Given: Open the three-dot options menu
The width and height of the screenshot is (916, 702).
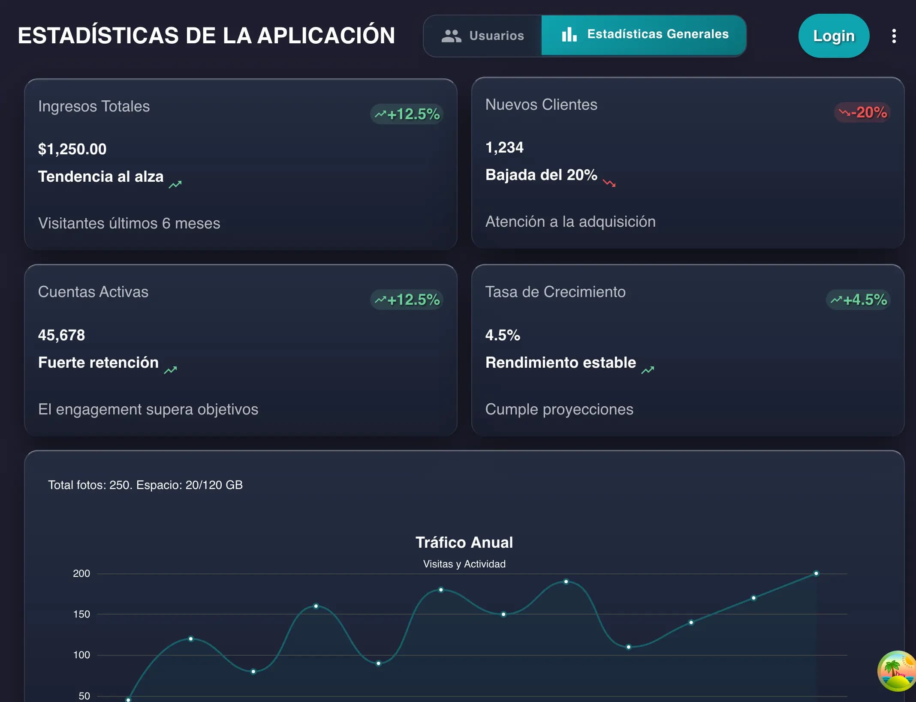Looking at the screenshot, I should click(x=894, y=36).
